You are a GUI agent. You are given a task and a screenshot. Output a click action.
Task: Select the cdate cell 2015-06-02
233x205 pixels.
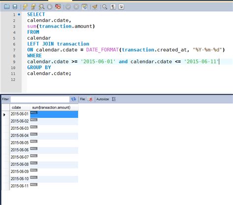pos(20,121)
